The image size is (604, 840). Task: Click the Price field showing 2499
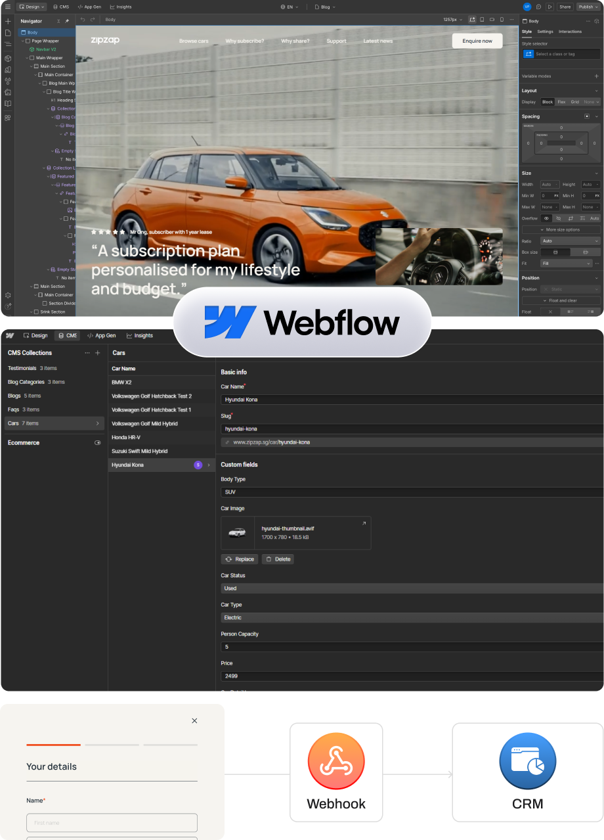[412, 676]
